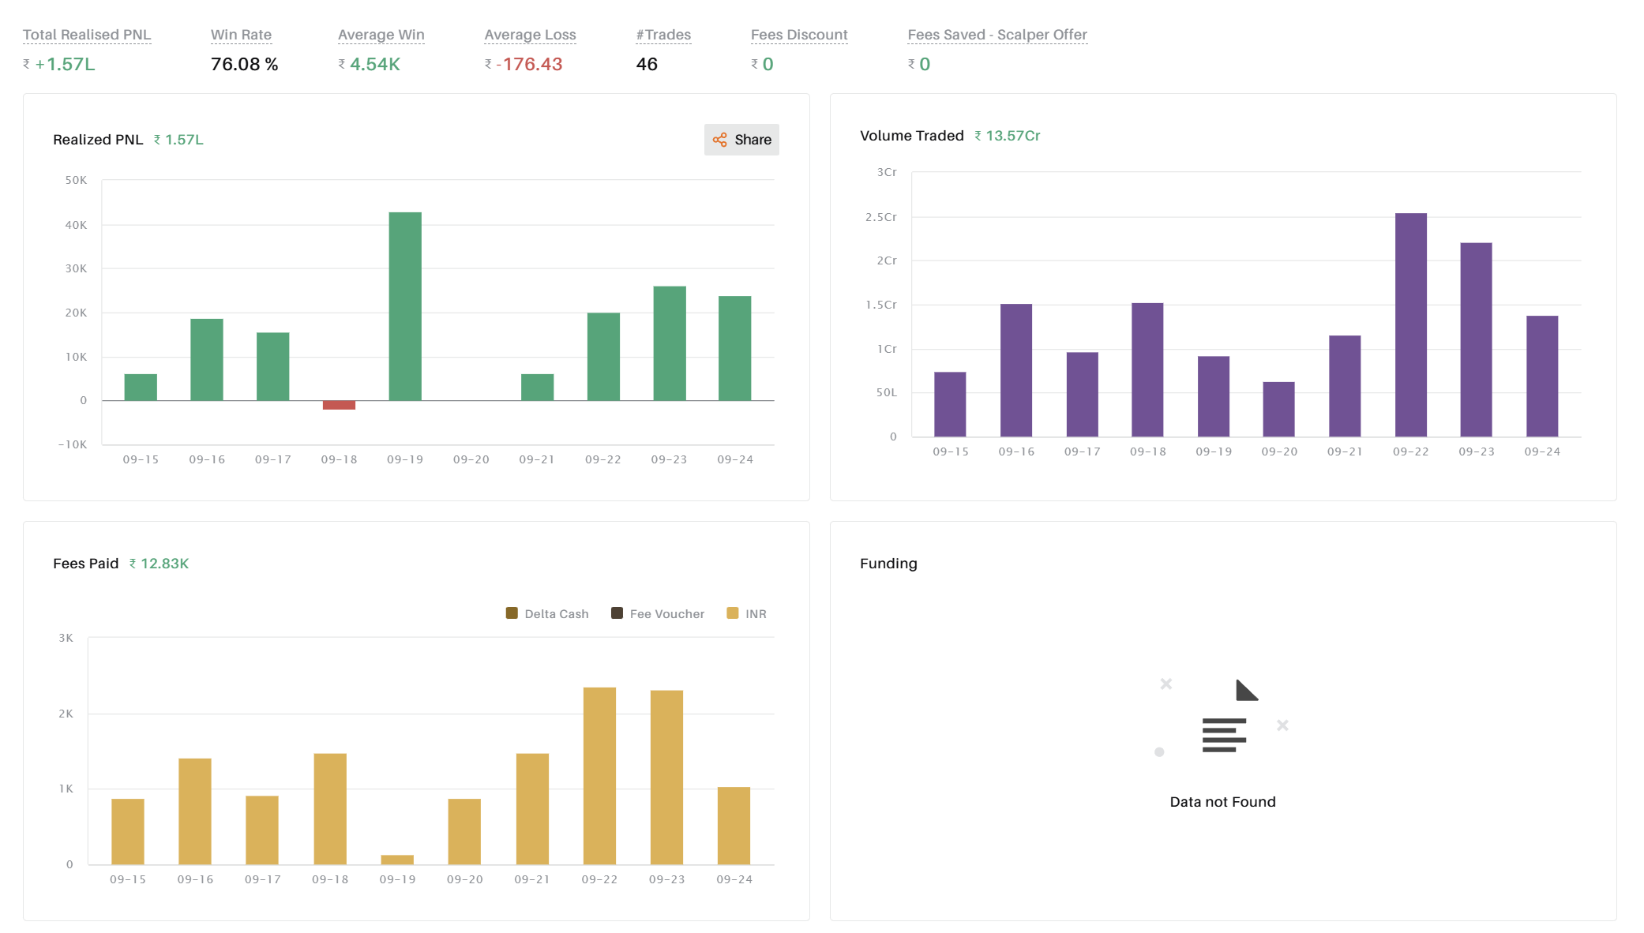The image size is (1644, 933).
Task: Click the 09-23 purple volume bar
Action: (1476, 339)
